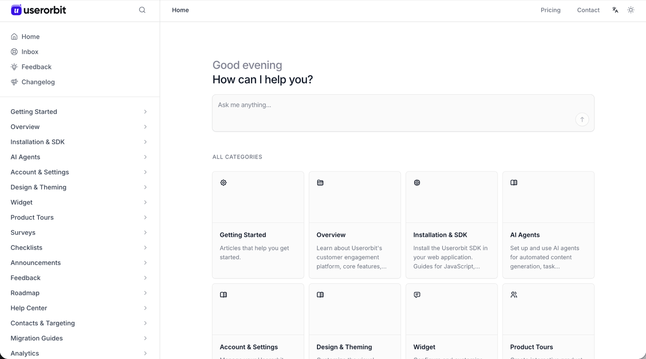
Task: Open Installation & SDK card title
Action: [440, 235]
